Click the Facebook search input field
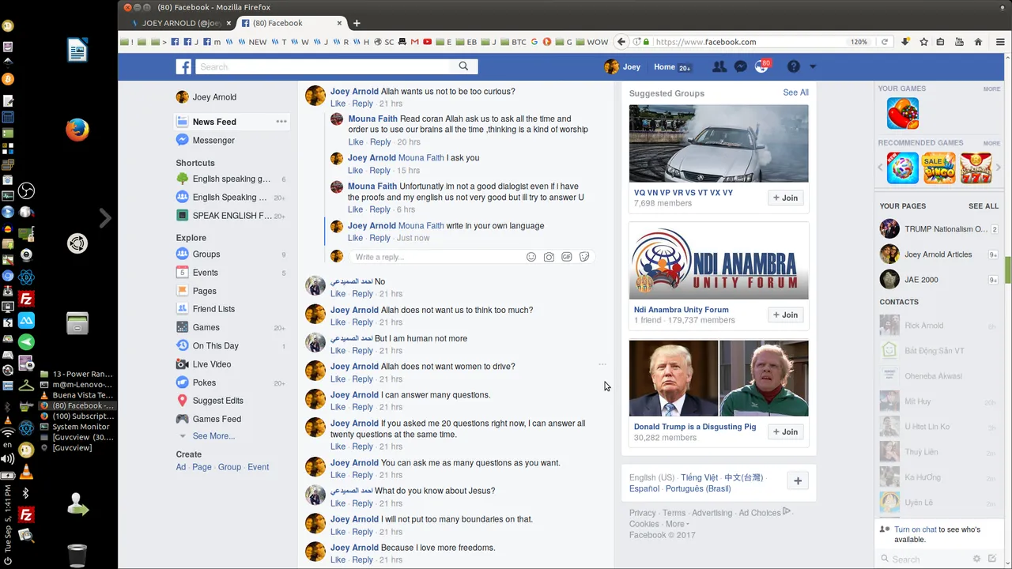The width and height of the screenshot is (1012, 569). click(x=323, y=67)
